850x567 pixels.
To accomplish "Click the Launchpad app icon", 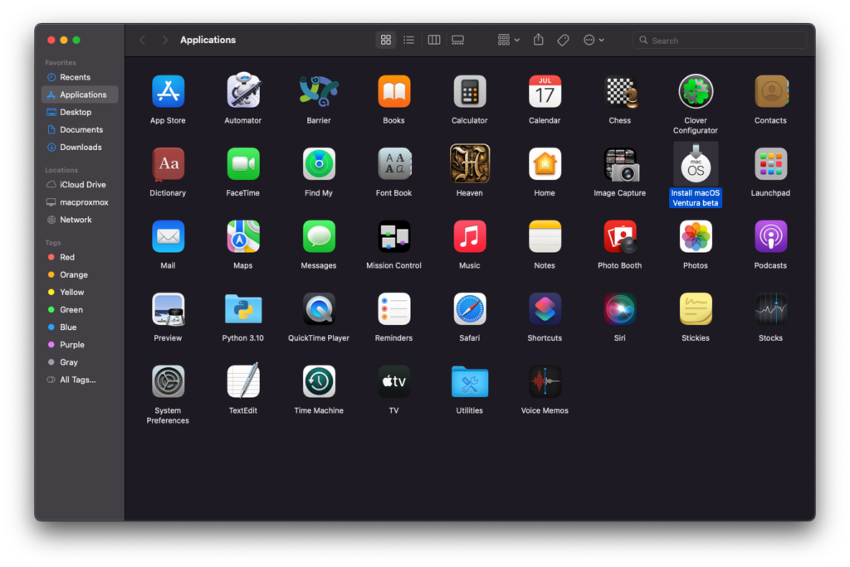I will (771, 163).
